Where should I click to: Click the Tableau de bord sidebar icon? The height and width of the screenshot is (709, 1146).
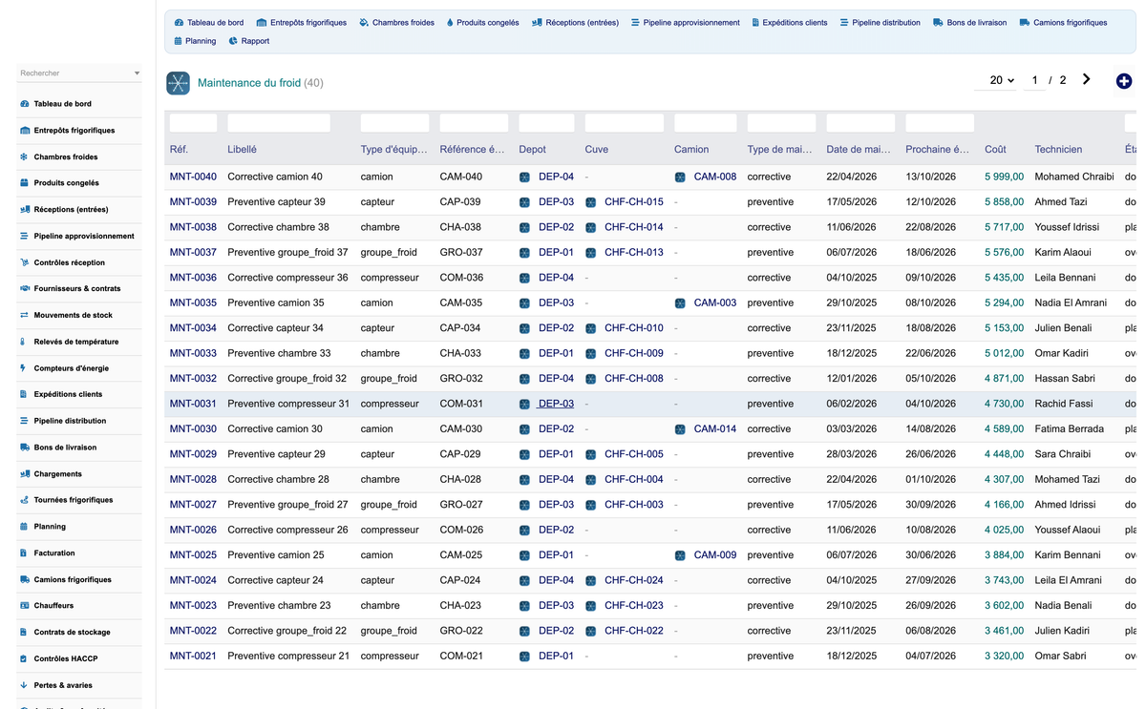[x=24, y=104]
